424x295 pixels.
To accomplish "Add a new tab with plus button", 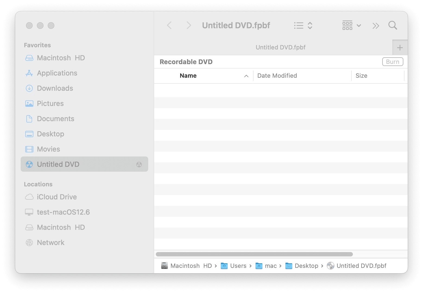I will pos(400,48).
